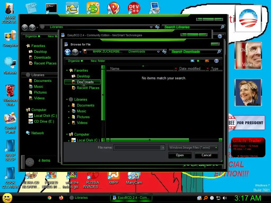Image resolution: width=271 pixels, height=203 pixels.
Task: Click the network tray icon
Action: coord(218,198)
